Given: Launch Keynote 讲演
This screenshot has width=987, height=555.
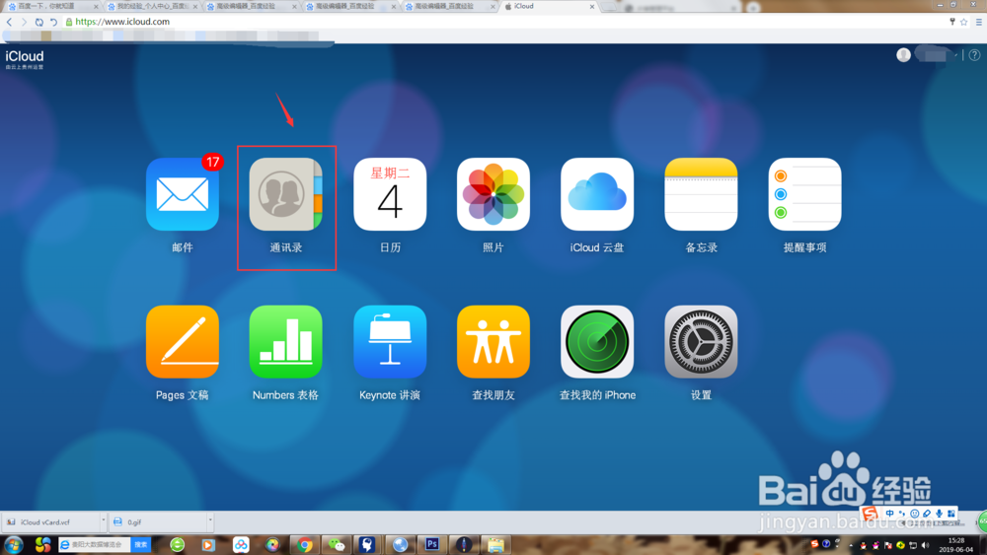Looking at the screenshot, I should click(390, 342).
